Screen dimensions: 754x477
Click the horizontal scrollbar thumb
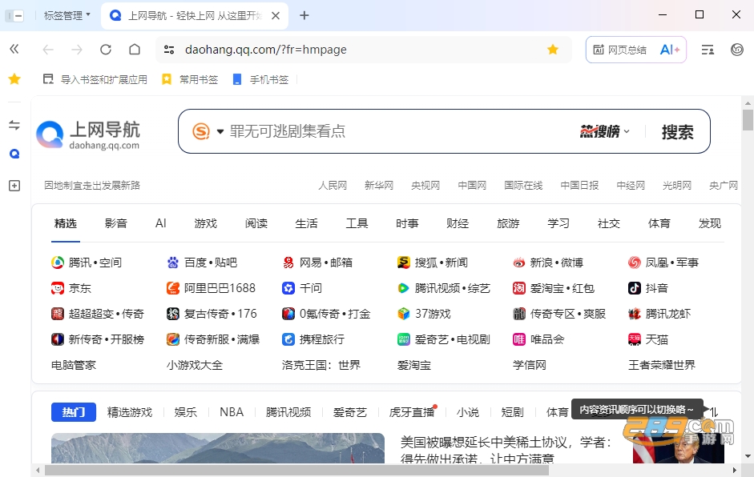pyautogui.click(x=296, y=471)
